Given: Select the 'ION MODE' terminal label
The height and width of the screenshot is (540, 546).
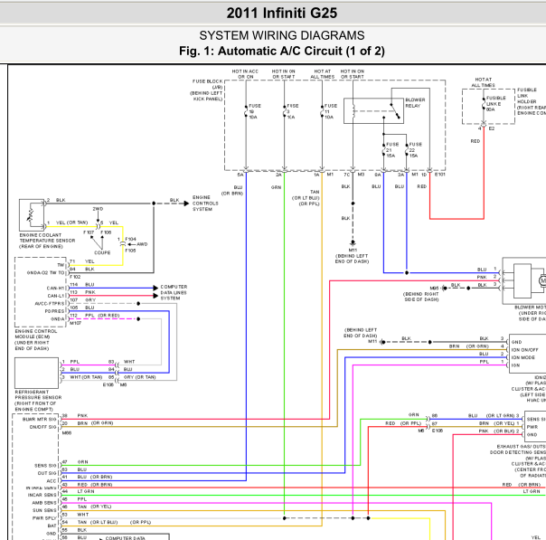Looking at the screenshot, I should (x=523, y=357).
